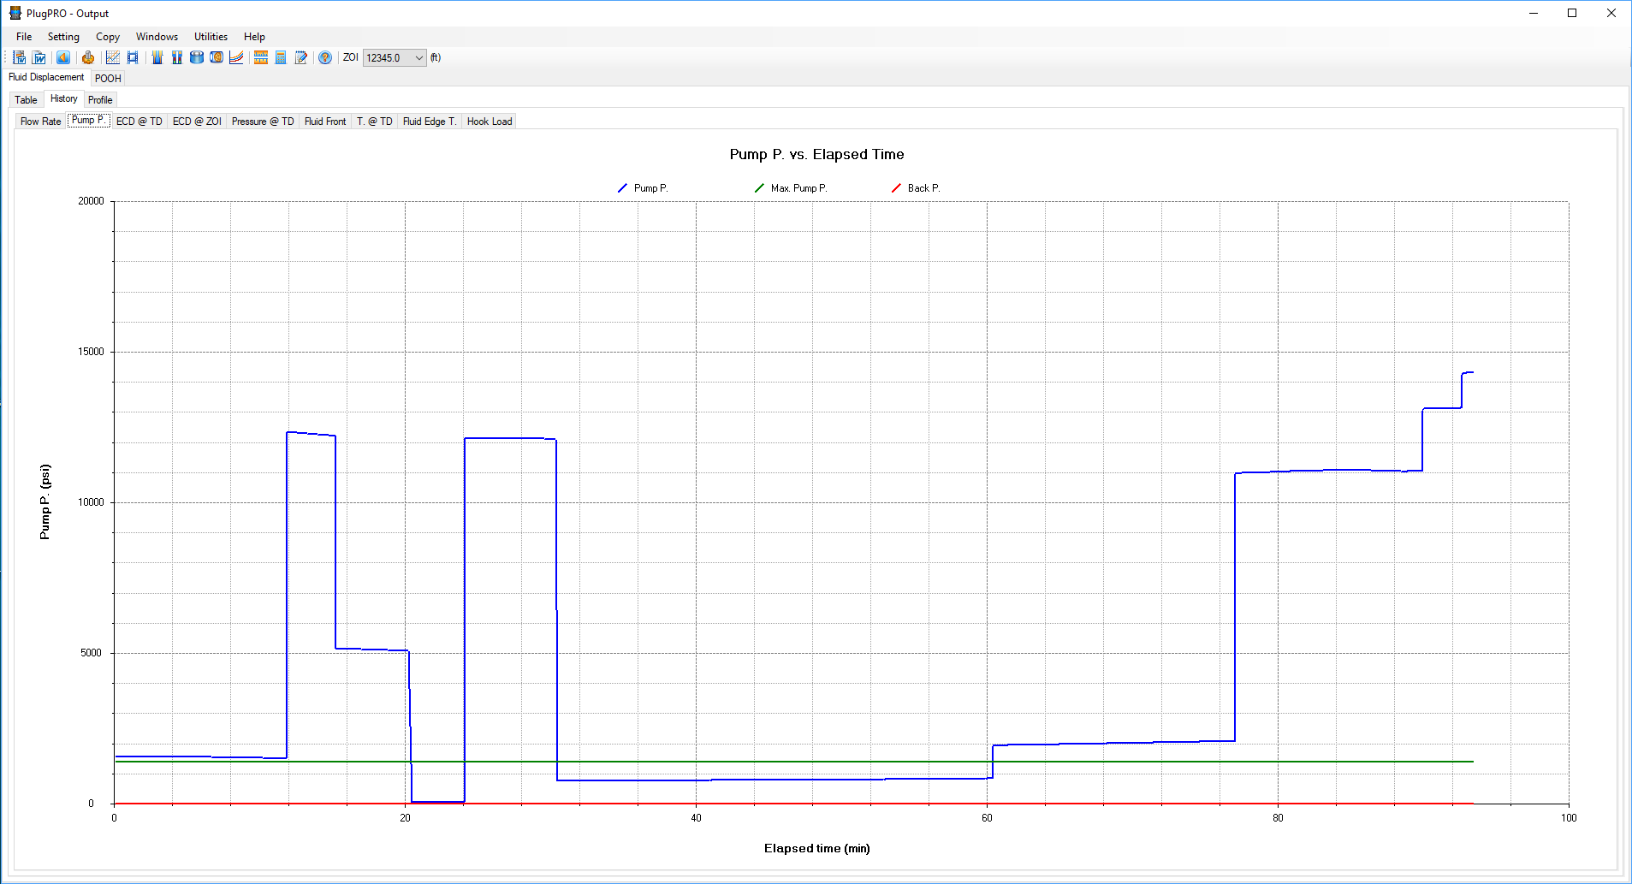
Task: Click the multi-colored curves chart icon
Action: tap(236, 57)
